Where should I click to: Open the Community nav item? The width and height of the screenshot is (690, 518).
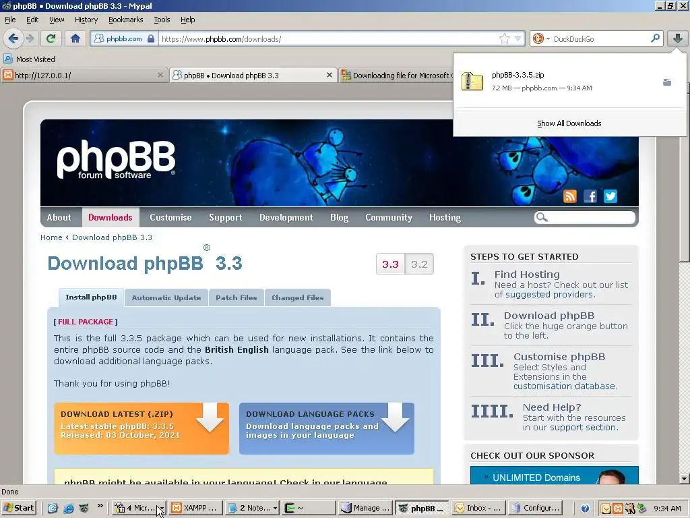tap(389, 217)
